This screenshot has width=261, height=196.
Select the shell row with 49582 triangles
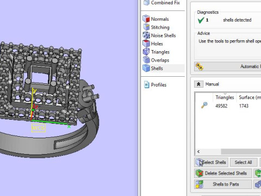click(x=228, y=106)
